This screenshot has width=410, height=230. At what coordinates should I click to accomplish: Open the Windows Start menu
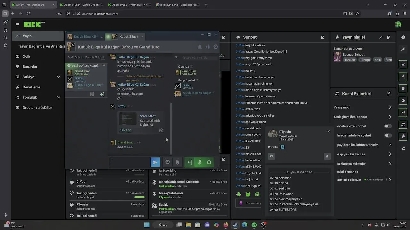coord(147,225)
